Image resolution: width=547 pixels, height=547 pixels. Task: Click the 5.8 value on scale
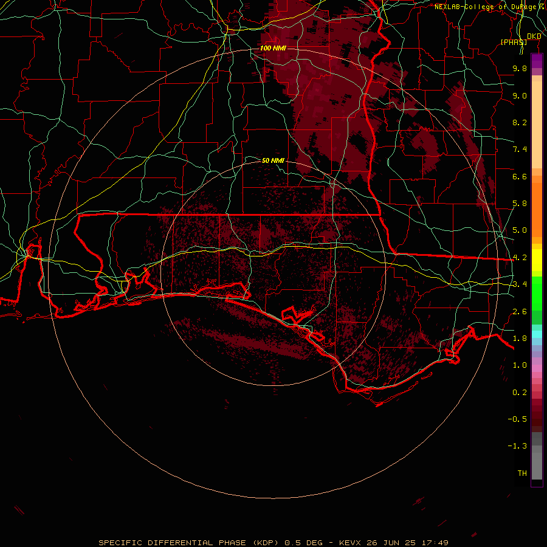tap(520, 204)
